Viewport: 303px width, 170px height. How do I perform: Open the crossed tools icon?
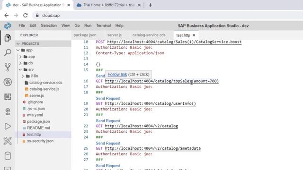(x=8, y=141)
